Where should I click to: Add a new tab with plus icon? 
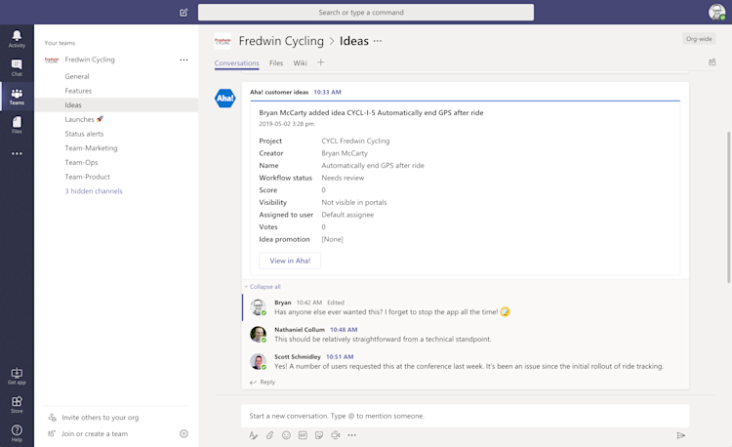coord(321,62)
